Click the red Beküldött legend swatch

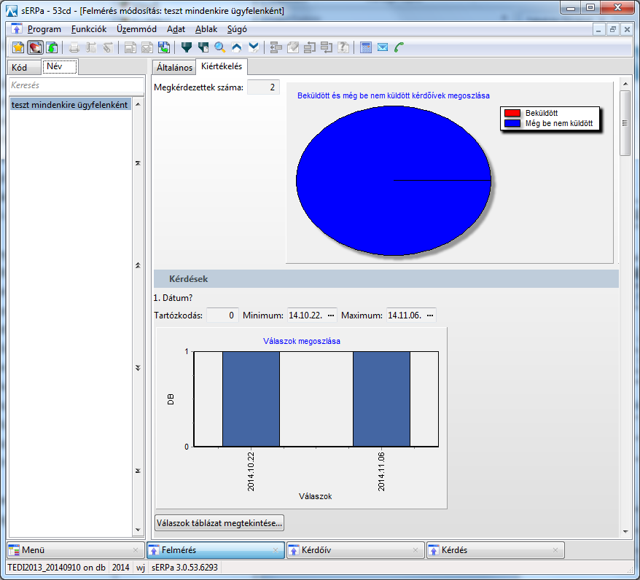click(512, 114)
